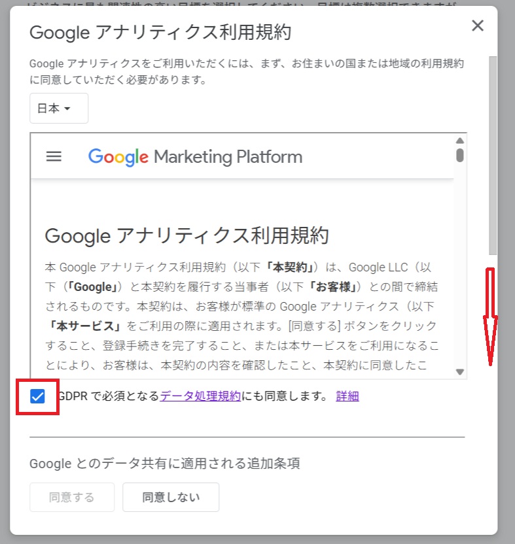Open the hamburger menu in terms frame
This screenshot has height=544, width=515.
coord(54,157)
